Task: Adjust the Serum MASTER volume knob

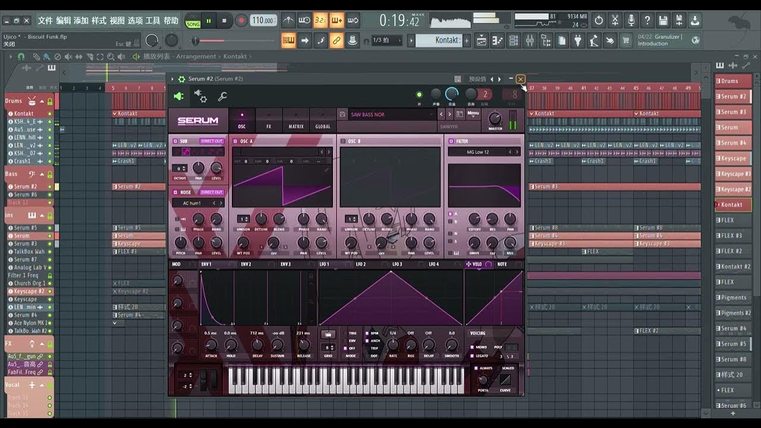Action: [x=495, y=117]
